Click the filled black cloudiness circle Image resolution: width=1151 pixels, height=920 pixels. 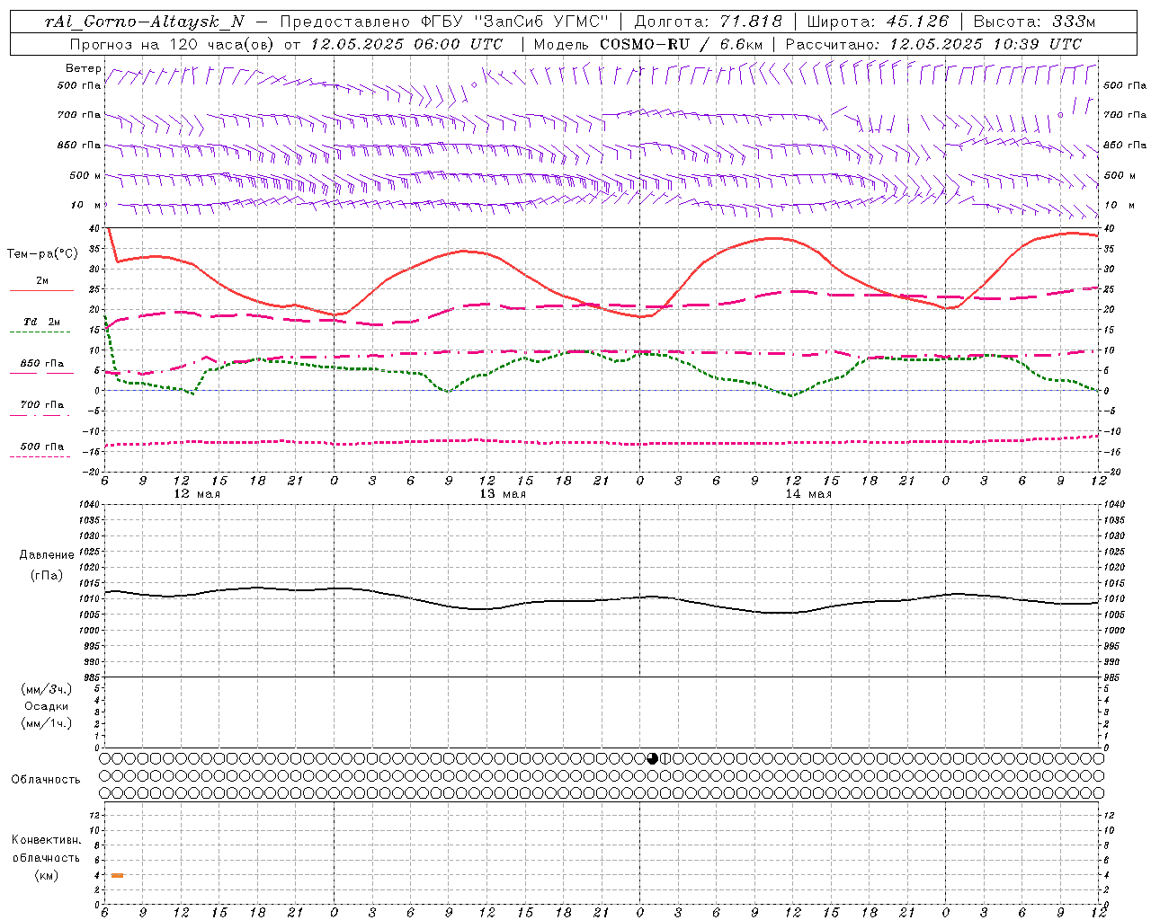[653, 758]
